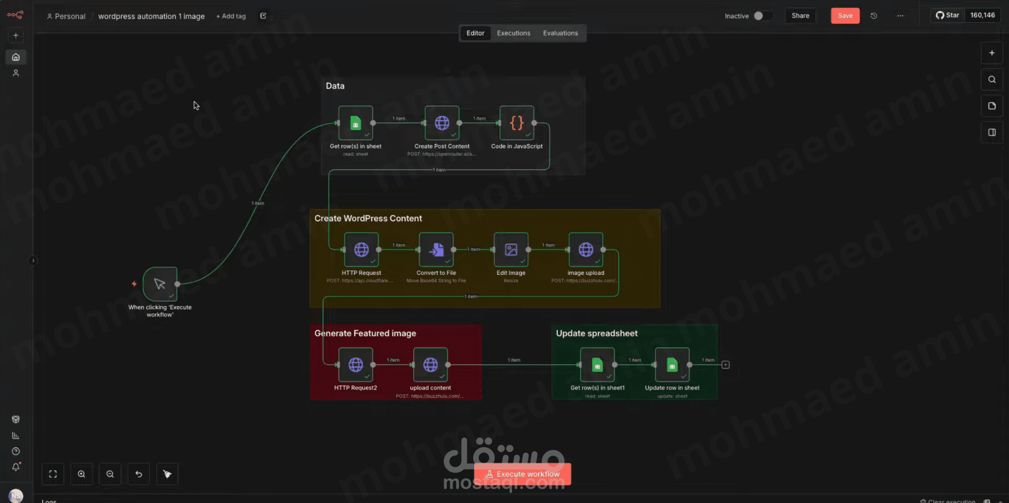Open the three-dot more options menu
1009x503 pixels.
(x=900, y=16)
